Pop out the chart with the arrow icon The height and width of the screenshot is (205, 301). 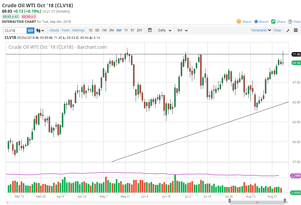pyautogui.click(x=288, y=30)
